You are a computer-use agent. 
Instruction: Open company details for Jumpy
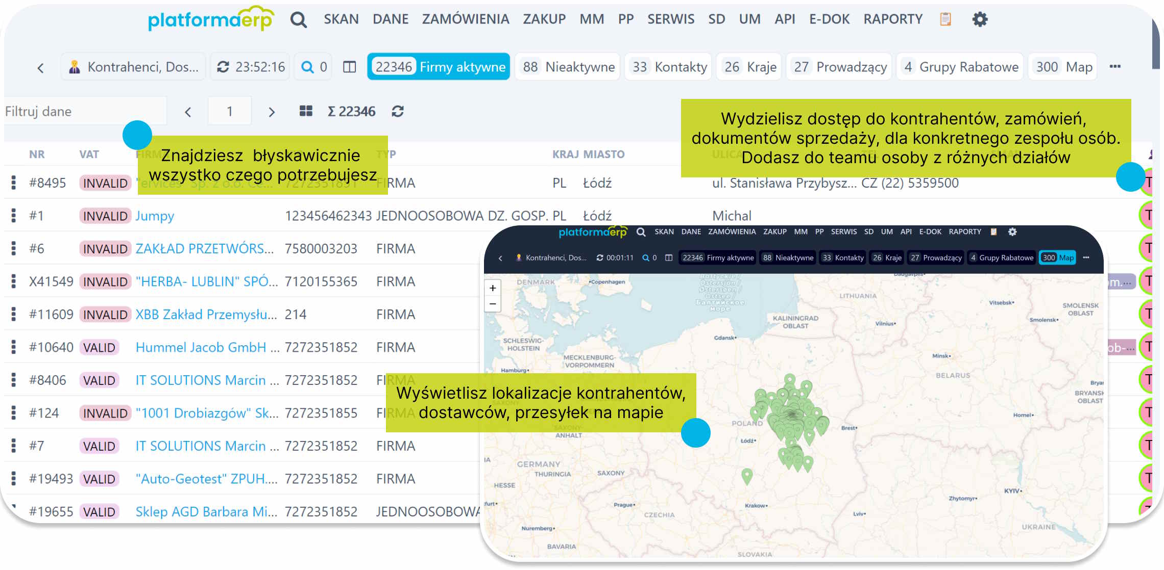pos(155,216)
